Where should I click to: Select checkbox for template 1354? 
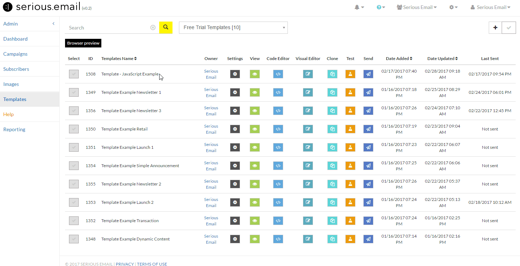[74, 166]
